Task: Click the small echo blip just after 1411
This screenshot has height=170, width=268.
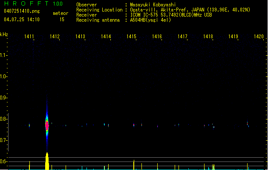Action: [29, 125]
